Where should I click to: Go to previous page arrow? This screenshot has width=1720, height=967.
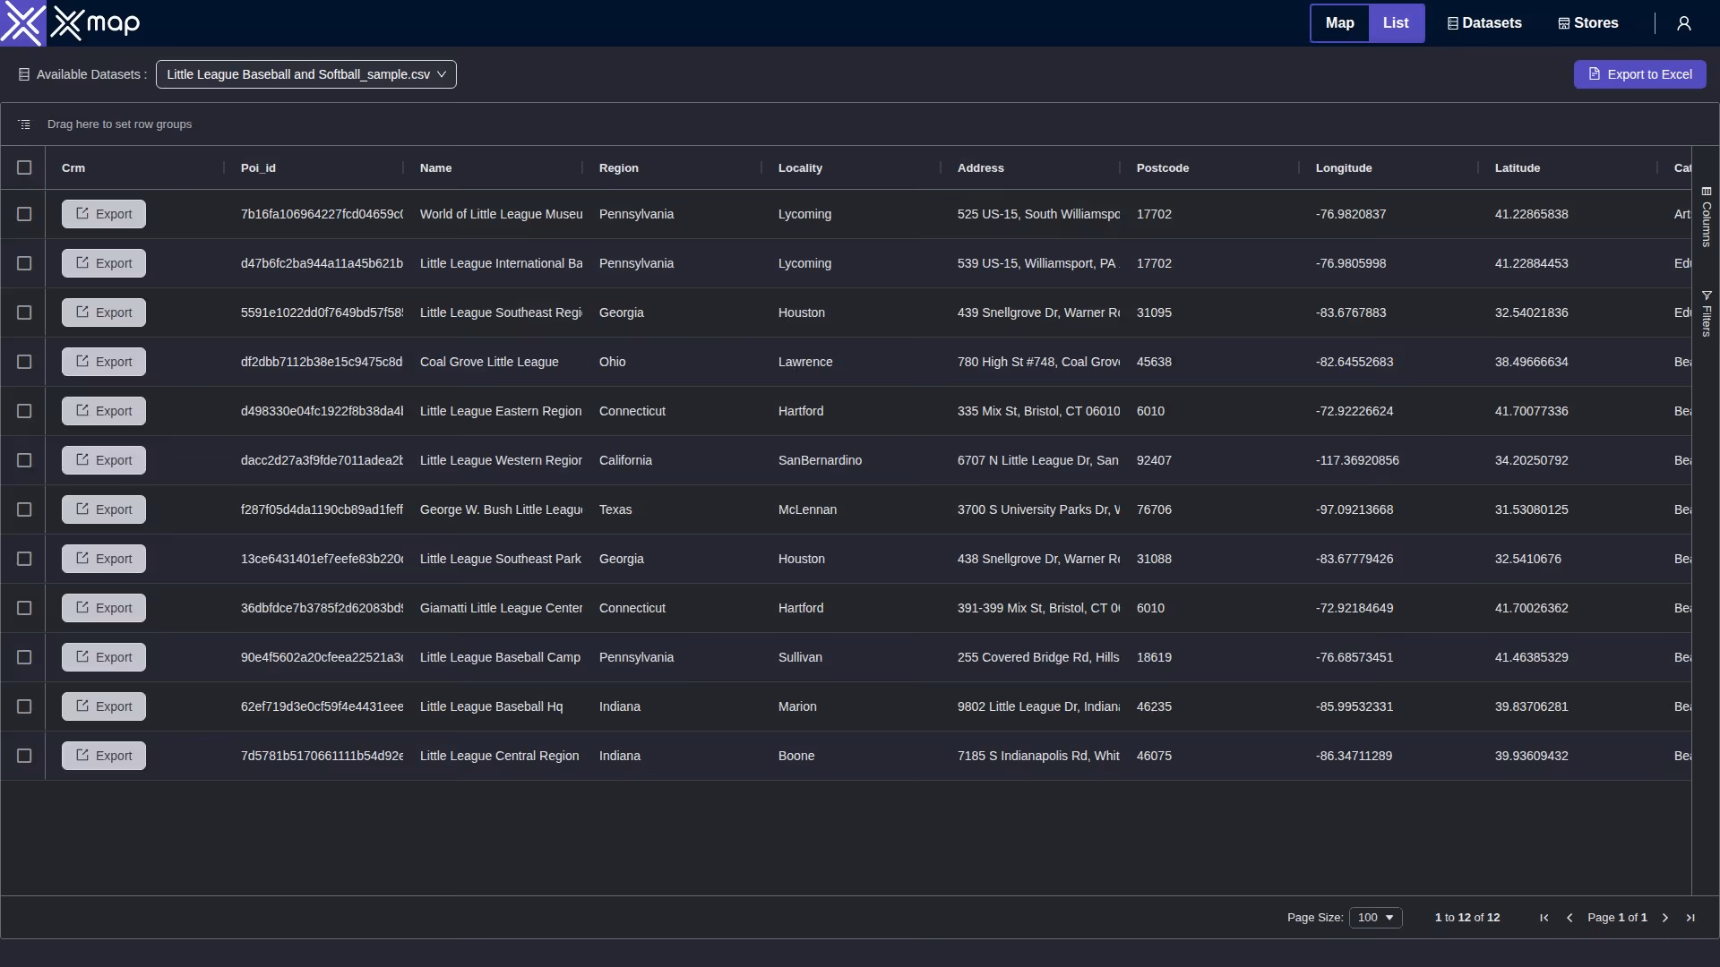tap(1569, 918)
